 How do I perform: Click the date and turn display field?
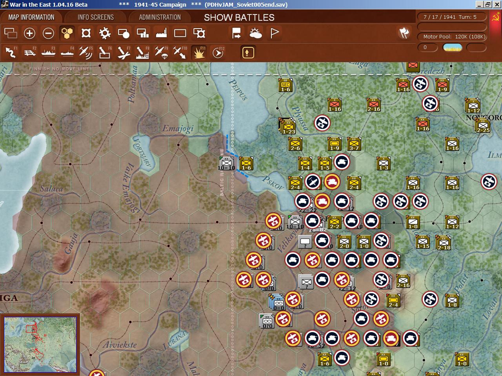tap(452, 17)
